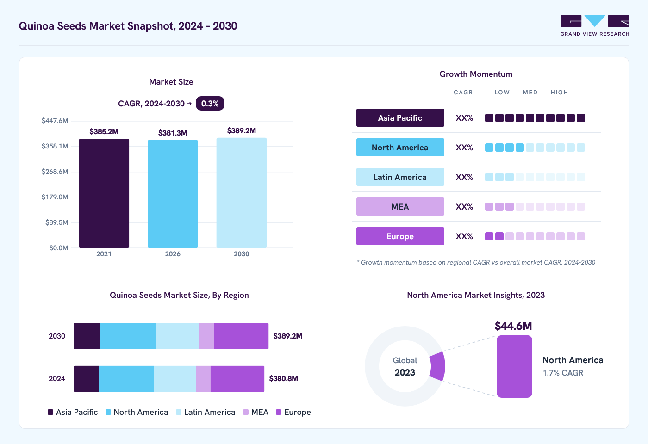This screenshot has height=444, width=648.
Task: Click the MEA label in Growth Momentum
Action: (400, 207)
